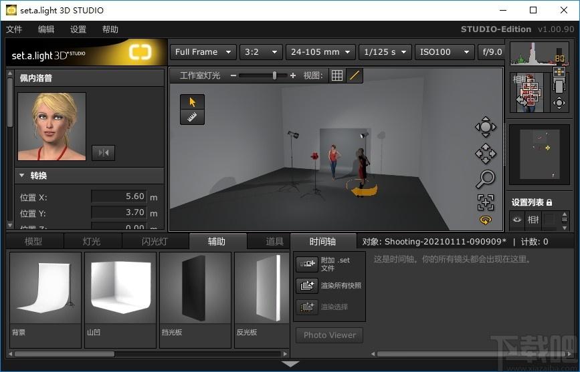Click the render selection icon
This screenshot has width=580, height=372.
[x=307, y=307]
